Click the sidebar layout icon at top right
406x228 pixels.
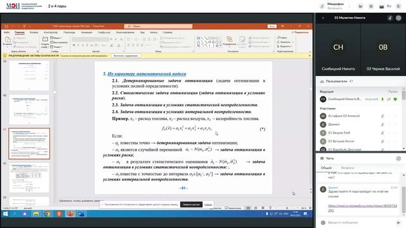(x=398, y=6)
